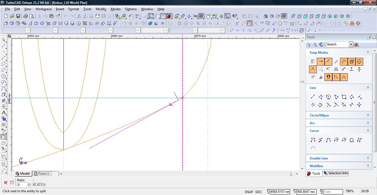Toggle the Magnetic point snap mode
Viewport: 377px width, 195px height.
[328, 77]
